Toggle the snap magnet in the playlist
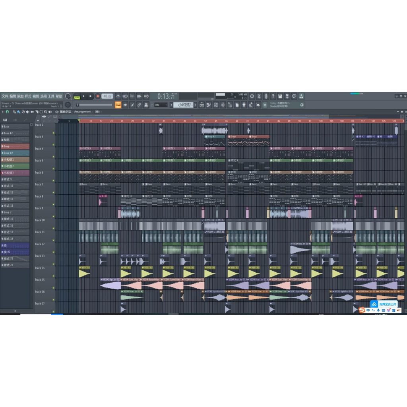 (x=7, y=112)
